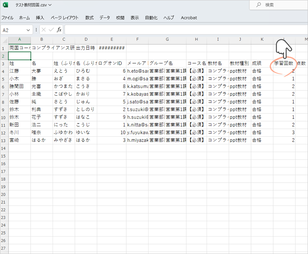Open the ページ レイアウト tab
Image resolution: width=308 pixels, height=254 pixels.
(x=65, y=18)
